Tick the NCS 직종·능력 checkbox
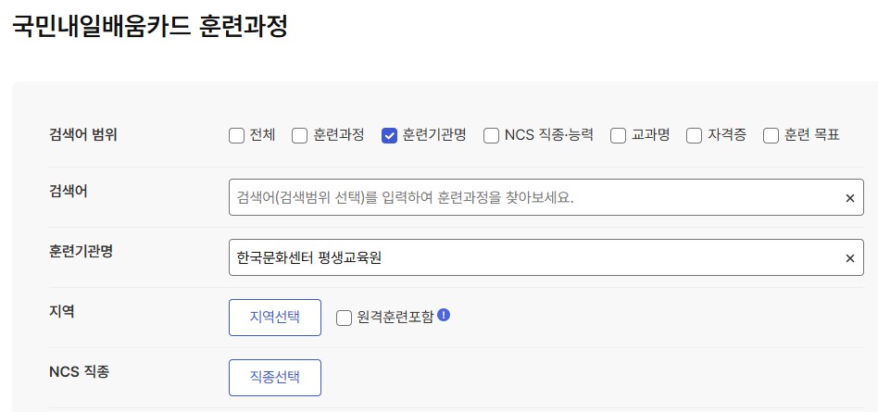Viewport: 878px width, 412px height. [491, 136]
